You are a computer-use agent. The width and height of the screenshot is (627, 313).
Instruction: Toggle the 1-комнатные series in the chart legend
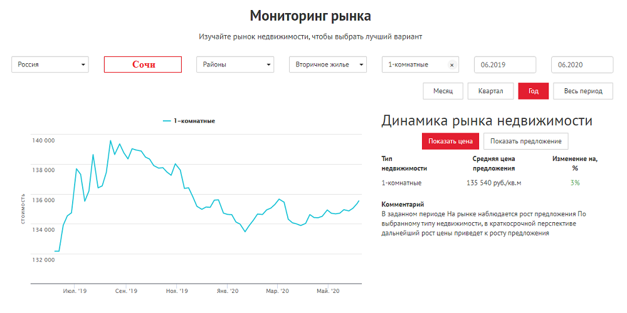pyautogui.click(x=189, y=121)
